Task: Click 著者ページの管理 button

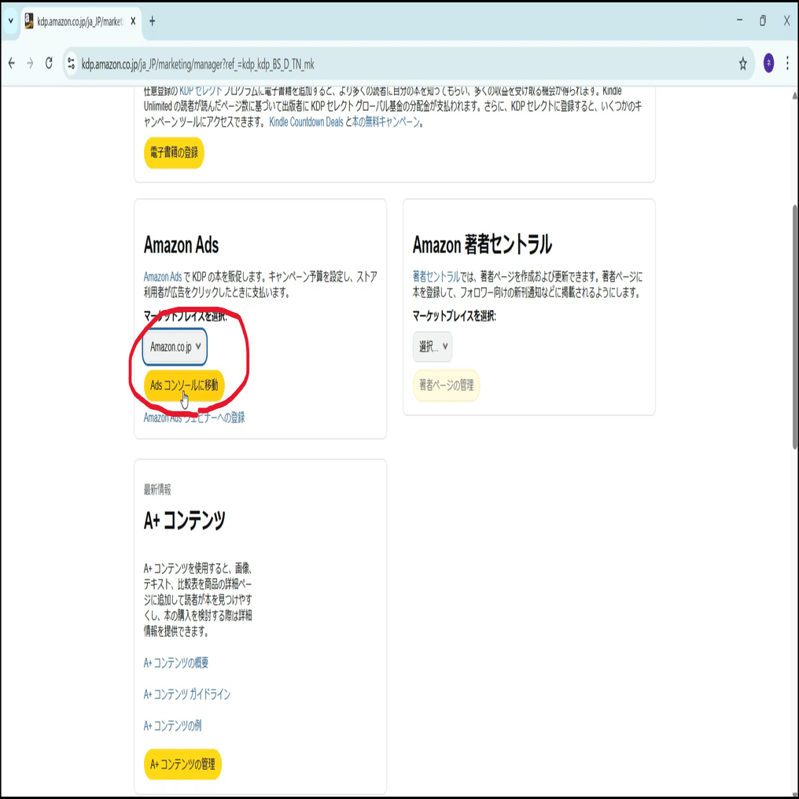Action: tap(446, 385)
